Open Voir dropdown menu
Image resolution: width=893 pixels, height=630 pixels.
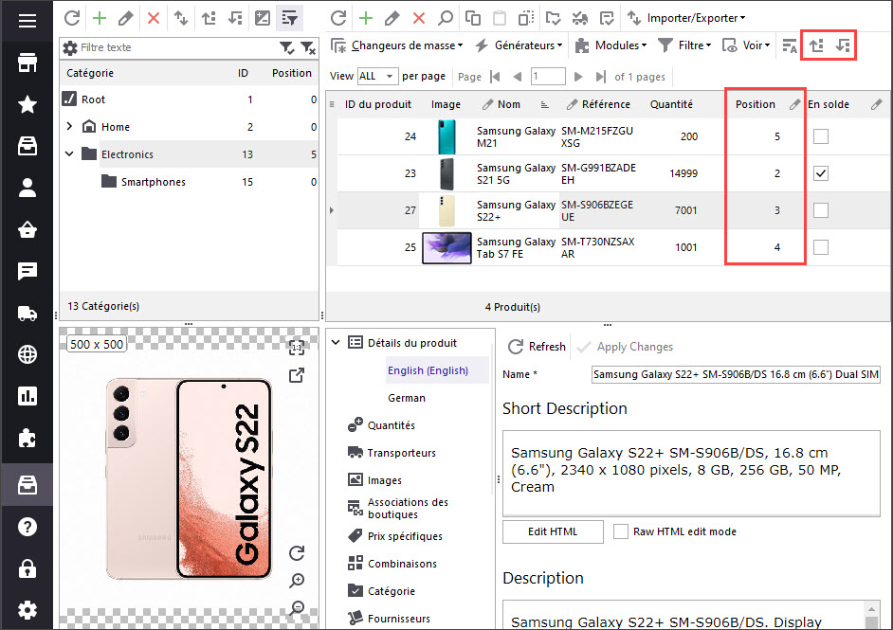pos(746,45)
